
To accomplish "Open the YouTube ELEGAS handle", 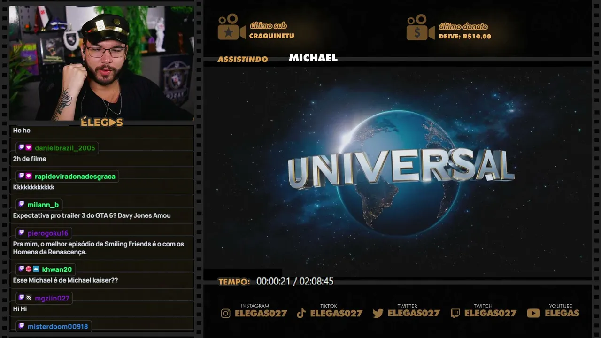I will tap(562, 313).
